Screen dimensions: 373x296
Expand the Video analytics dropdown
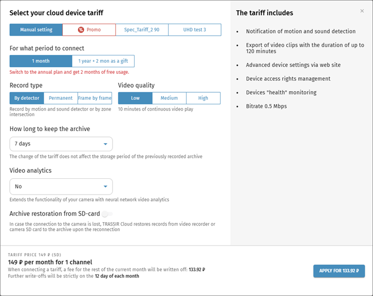[61, 186]
